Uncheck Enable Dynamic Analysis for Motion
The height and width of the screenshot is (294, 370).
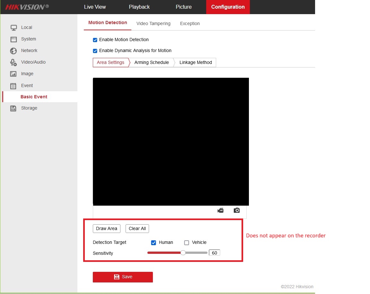(x=95, y=51)
